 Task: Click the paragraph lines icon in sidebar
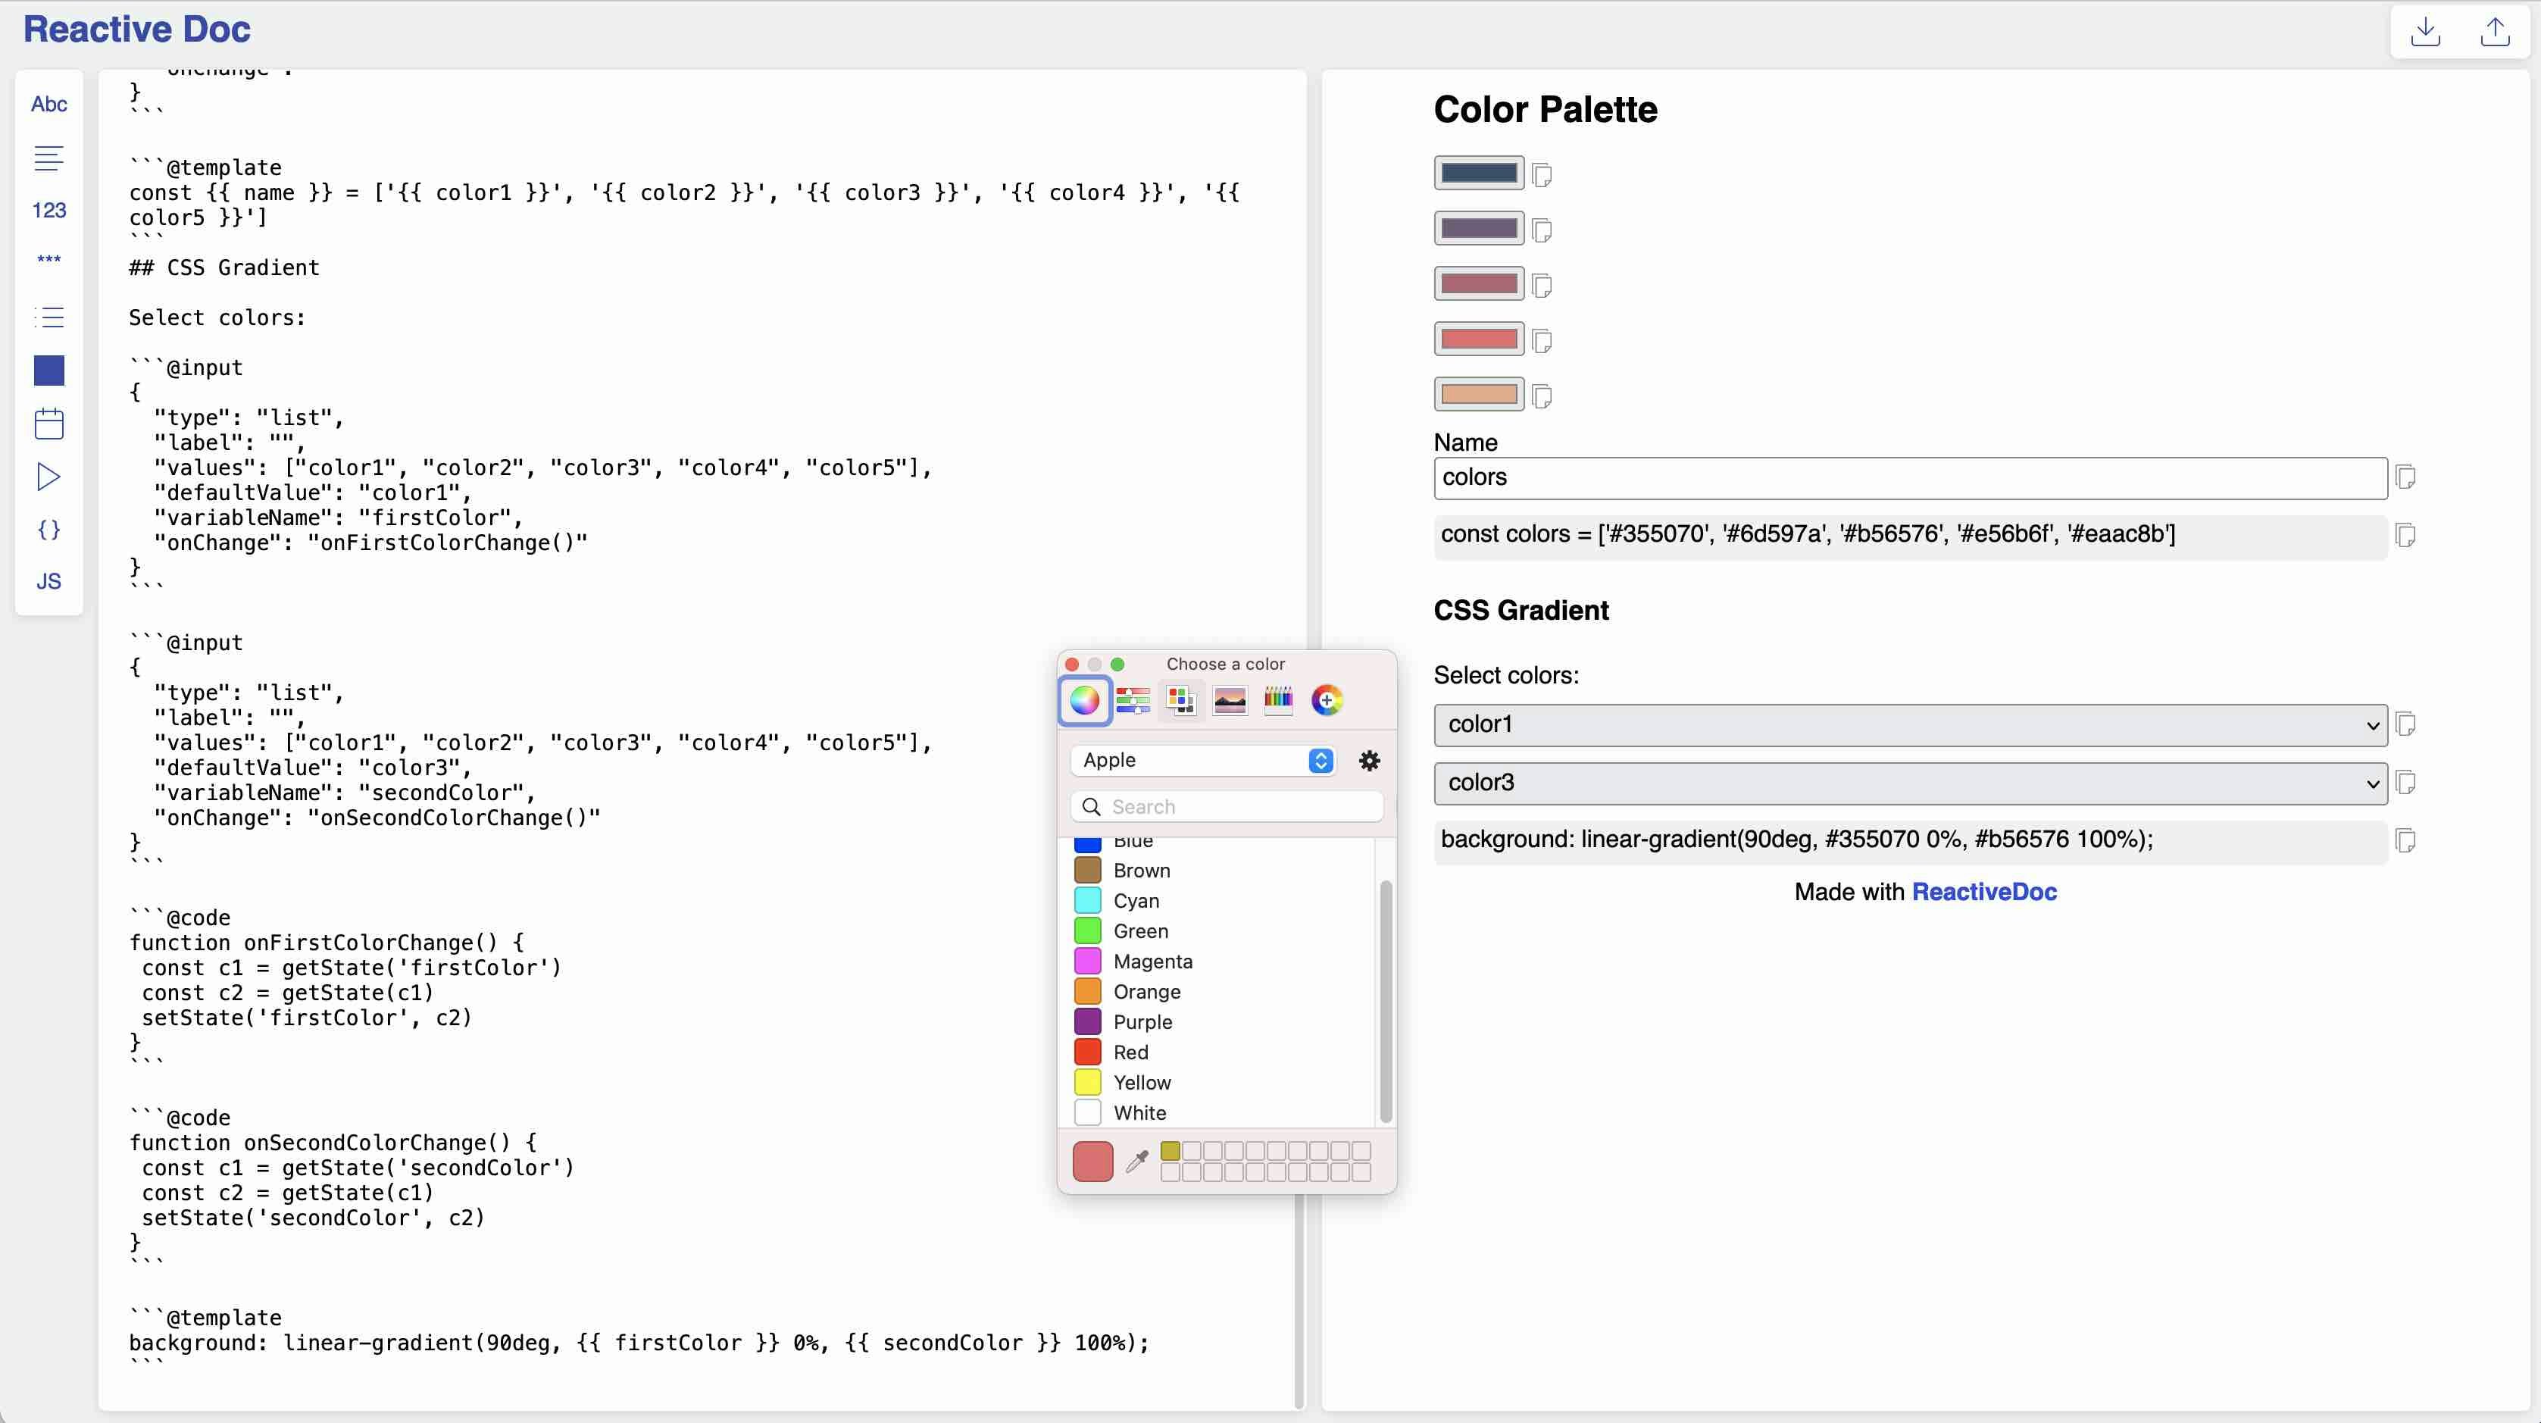click(x=48, y=158)
